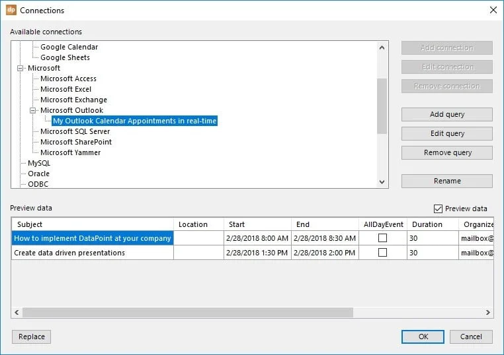Click the Duration column header

(433, 224)
